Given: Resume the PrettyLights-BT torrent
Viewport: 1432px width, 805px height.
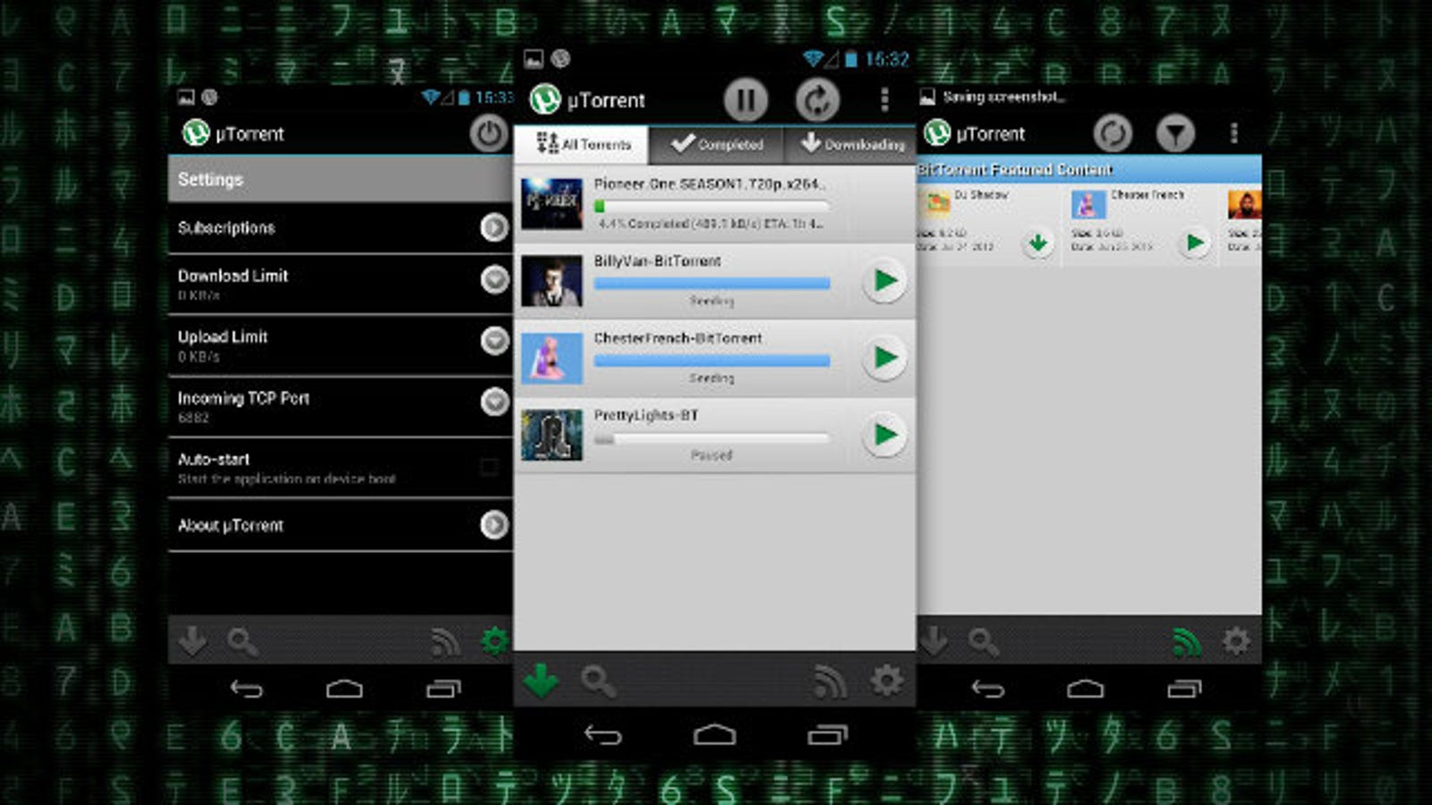Looking at the screenshot, I should pyautogui.click(x=884, y=435).
